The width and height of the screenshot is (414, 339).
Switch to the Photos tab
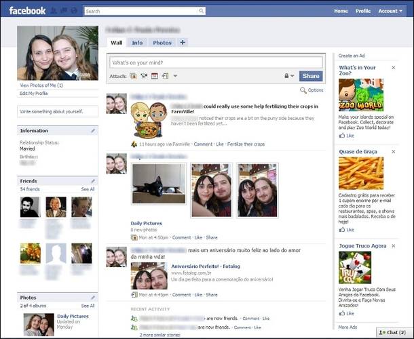pos(162,43)
